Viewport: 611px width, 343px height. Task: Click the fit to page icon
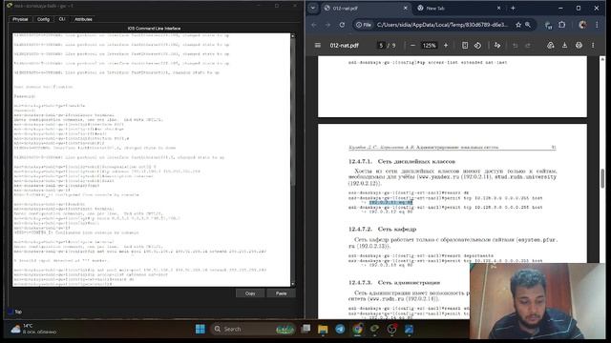[x=465, y=46]
